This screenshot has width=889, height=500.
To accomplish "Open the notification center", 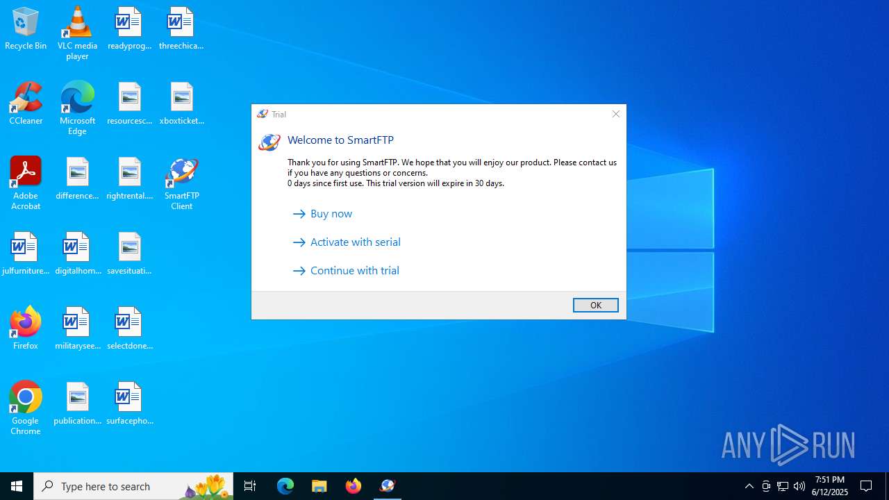I will click(x=867, y=486).
